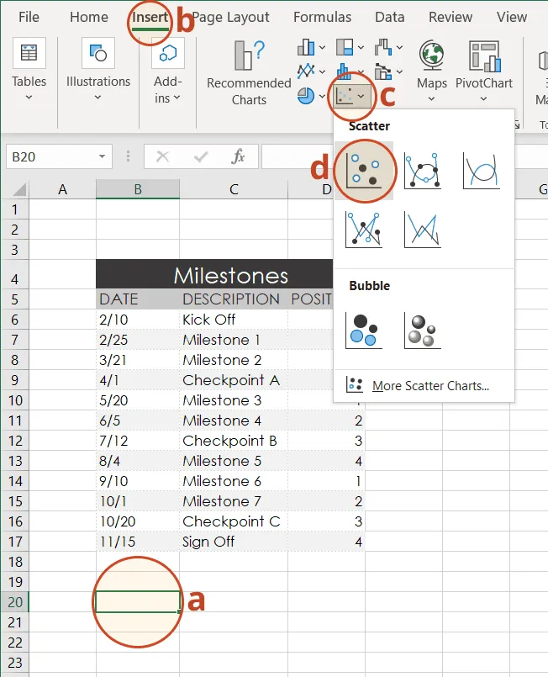Select cell containing Checkpoint B

[x=229, y=441]
